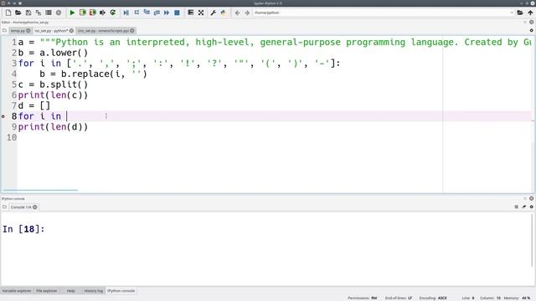536x301 pixels.
Task: Click the print/list toolbar icon after save
Action: (49, 13)
